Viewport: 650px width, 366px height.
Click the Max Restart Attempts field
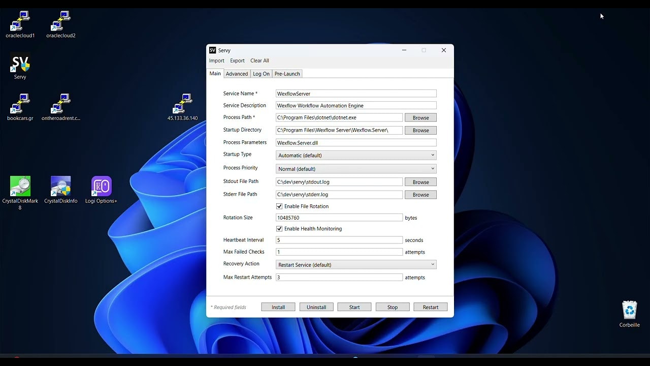[339, 278]
